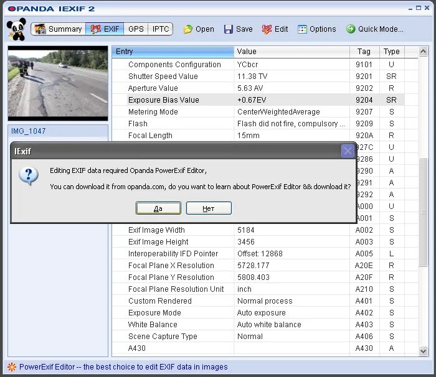This screenshot has width=436, height=377.
Task: Minimize the Opanda IExif window
Action: (x=410, y=8)
